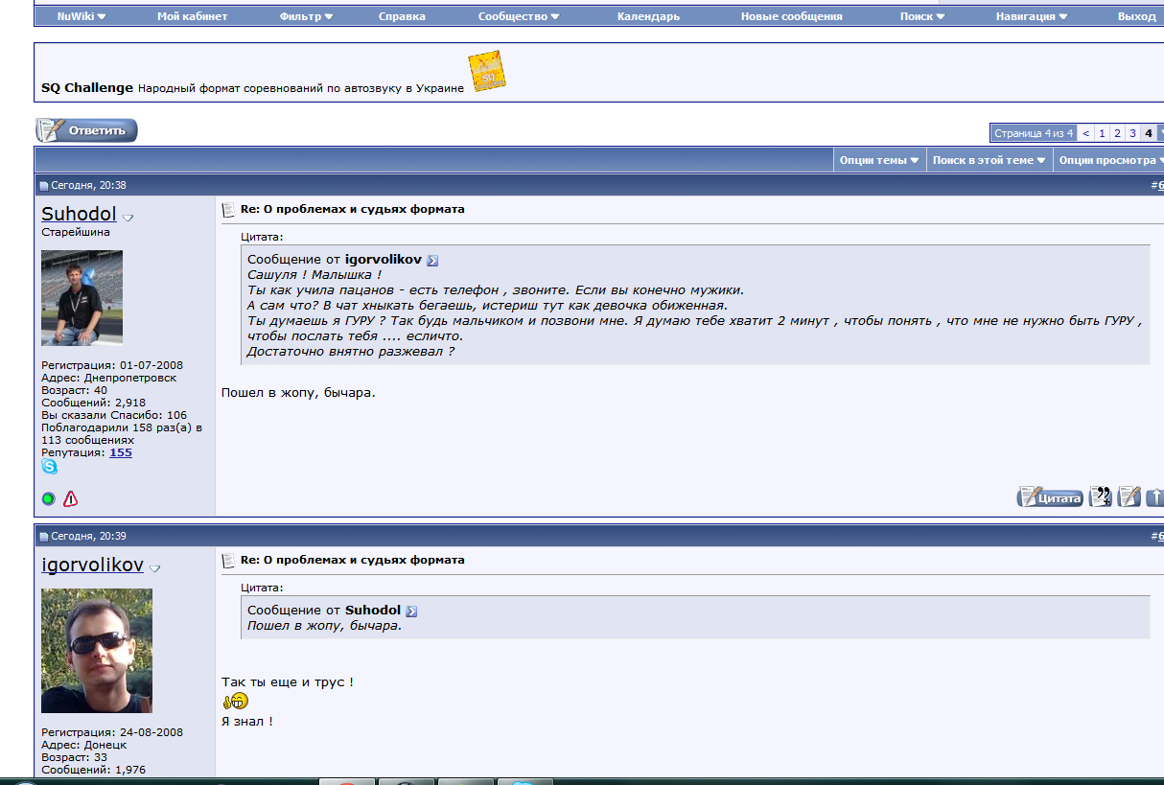View original post arrow next to igorvolikov quote
This screenshot has width=1164, height=785.
(432, 261)
